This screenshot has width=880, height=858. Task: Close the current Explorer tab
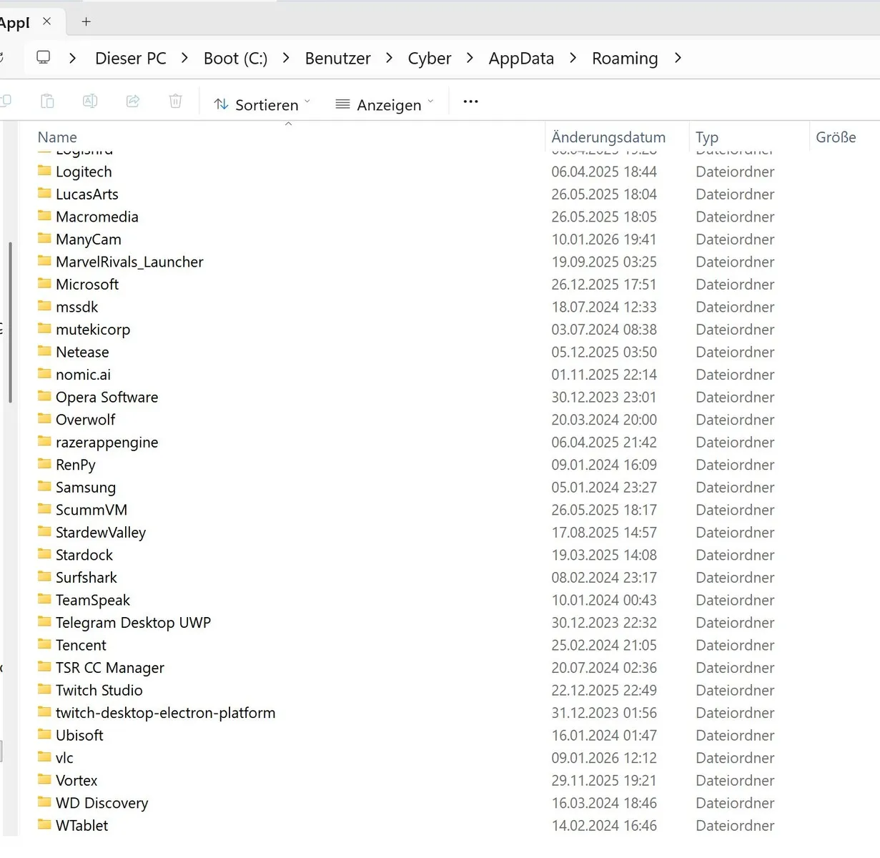(x=46, y=21)
